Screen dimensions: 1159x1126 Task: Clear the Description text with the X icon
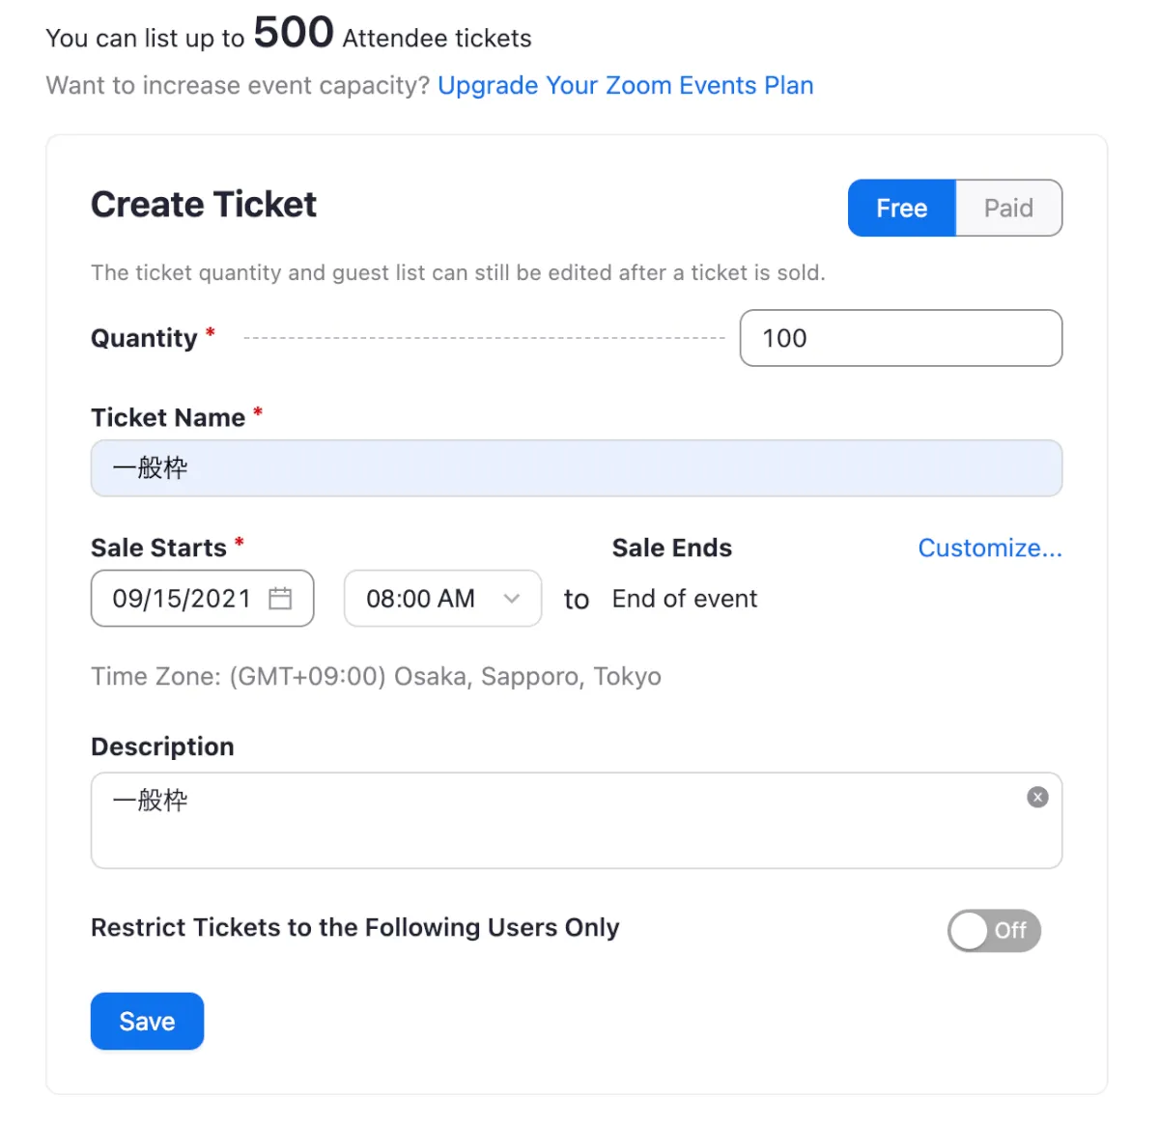(1037, 797)
